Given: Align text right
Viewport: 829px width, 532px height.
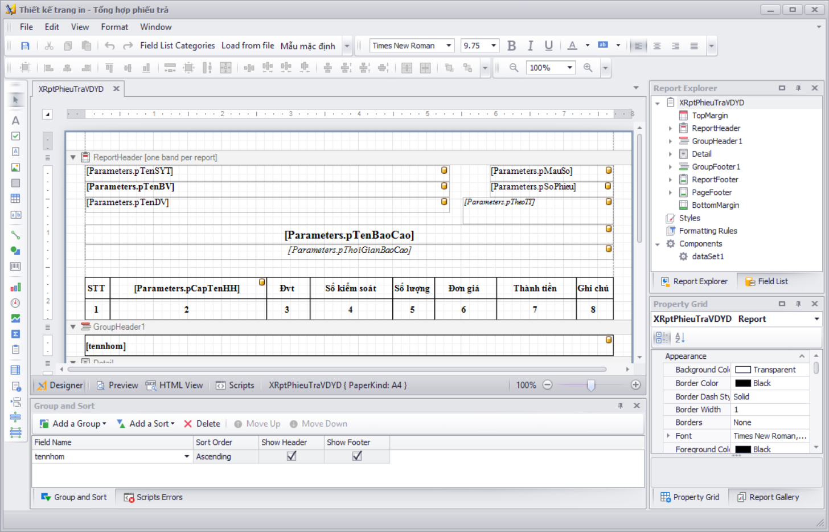Looking at the screenshot, I should [675, 46].
